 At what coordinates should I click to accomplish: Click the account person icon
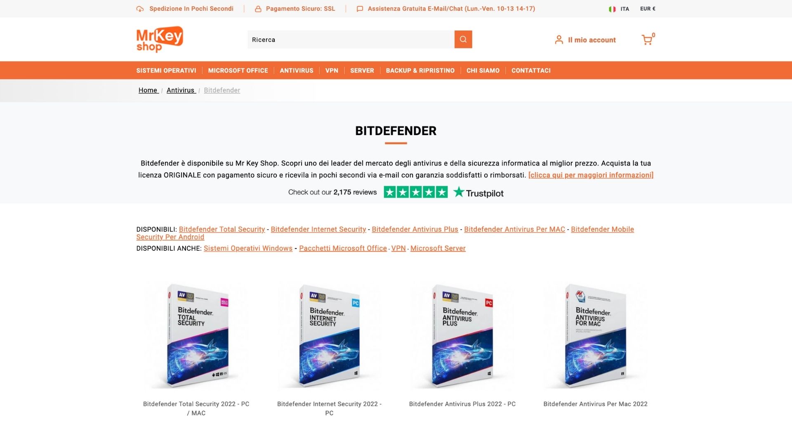[x=559, y=40]
